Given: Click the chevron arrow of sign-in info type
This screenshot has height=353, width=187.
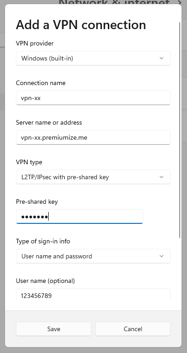Looking at the screenshot, I should pyautogui.click(x=162, y=256).
